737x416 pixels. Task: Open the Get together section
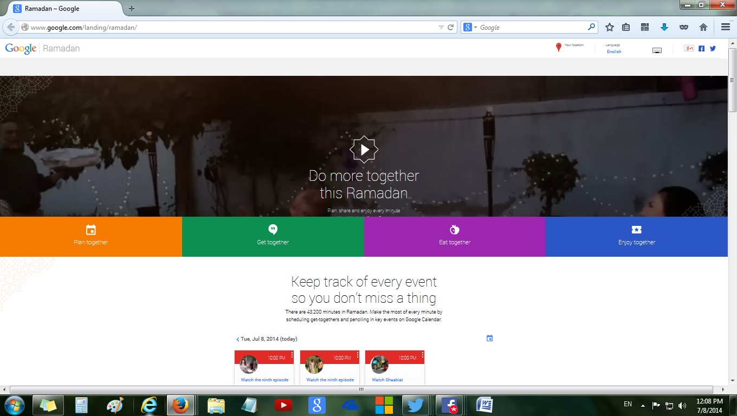[x=273, y=237]
